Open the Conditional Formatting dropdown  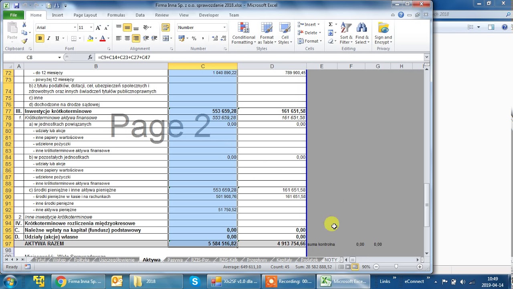pos(244,33)
